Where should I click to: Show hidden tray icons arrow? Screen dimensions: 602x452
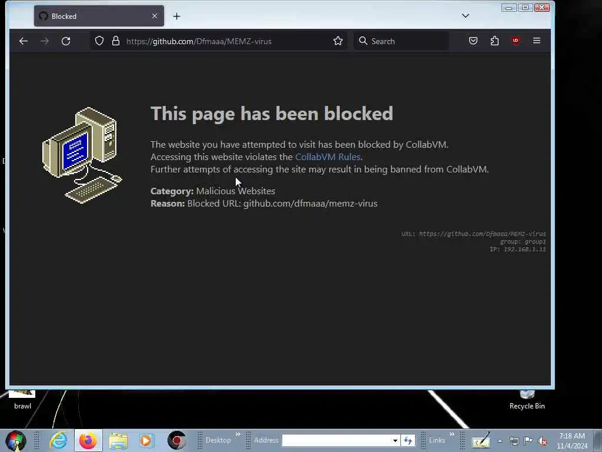click(x=500, y=441)
